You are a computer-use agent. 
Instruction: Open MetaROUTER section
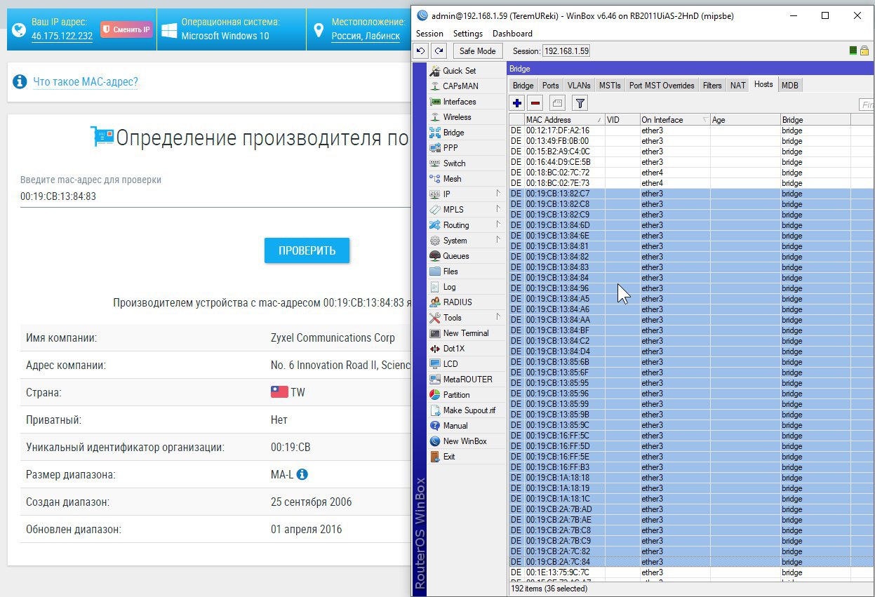tap(467, 380)
